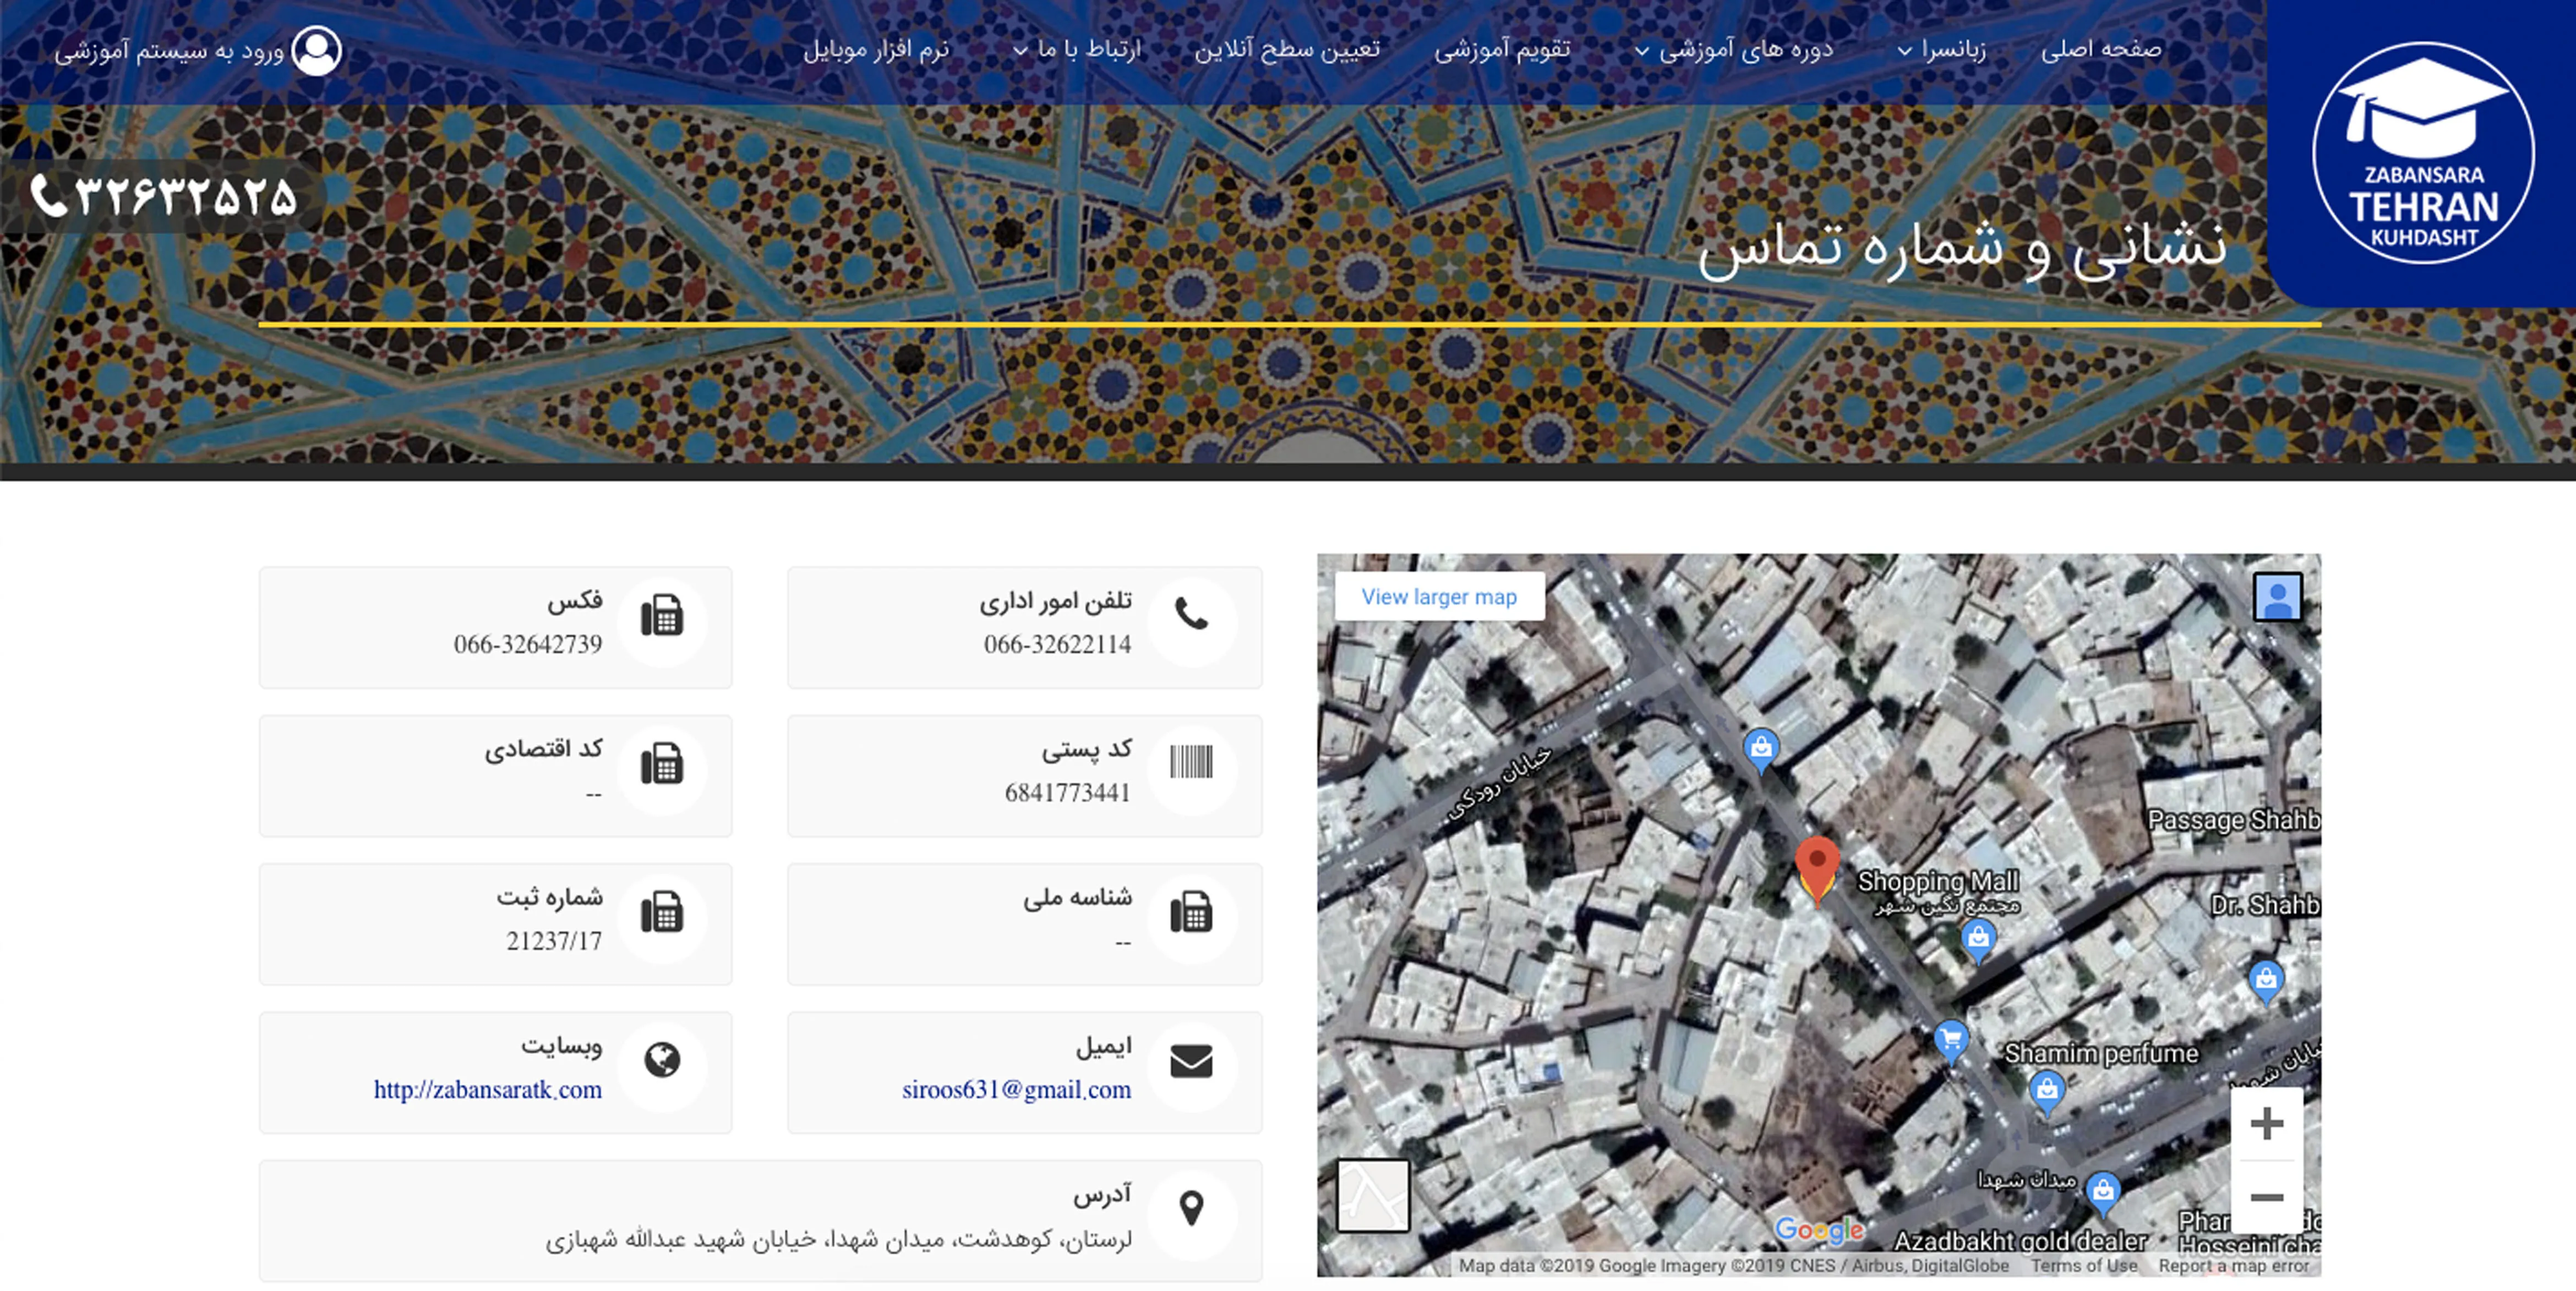Zoom in on the map

click(x=2266, y=1124)
